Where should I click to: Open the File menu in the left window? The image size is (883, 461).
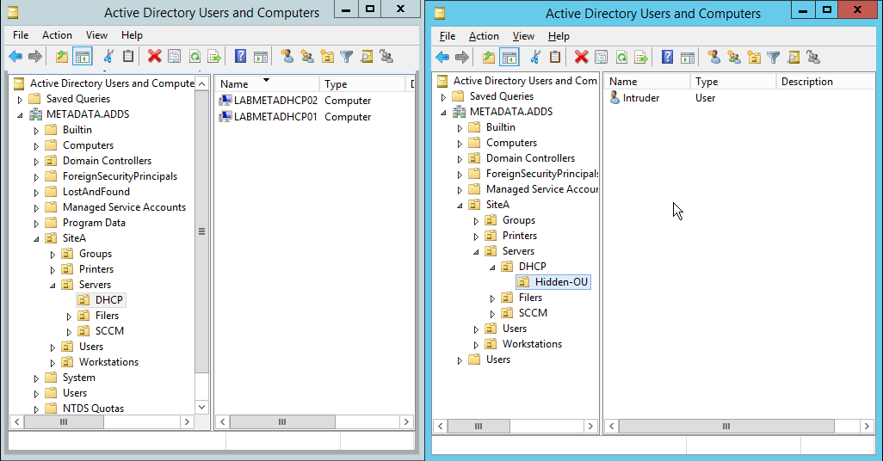(x=21, y=35)
